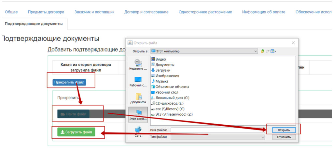Screen dimensions: 333x148
Task: Expand the Тип файла dropdown
Action: 262,137
